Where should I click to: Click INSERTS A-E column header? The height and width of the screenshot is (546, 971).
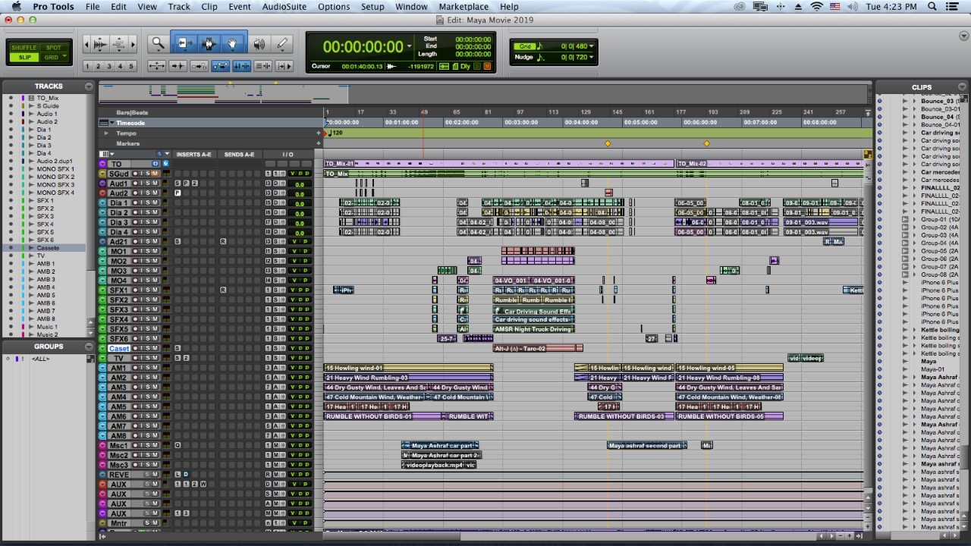pos(194,155)
